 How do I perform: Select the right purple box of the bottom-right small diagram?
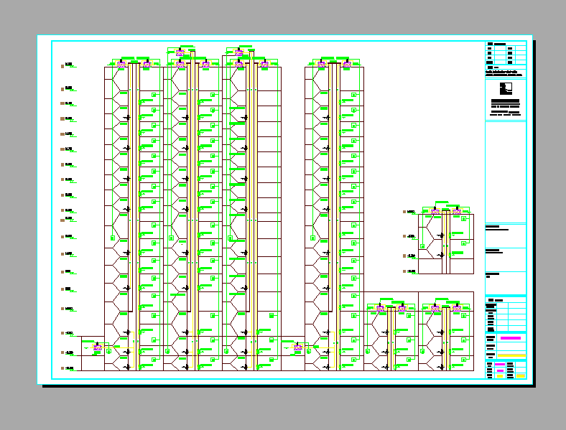456,309
